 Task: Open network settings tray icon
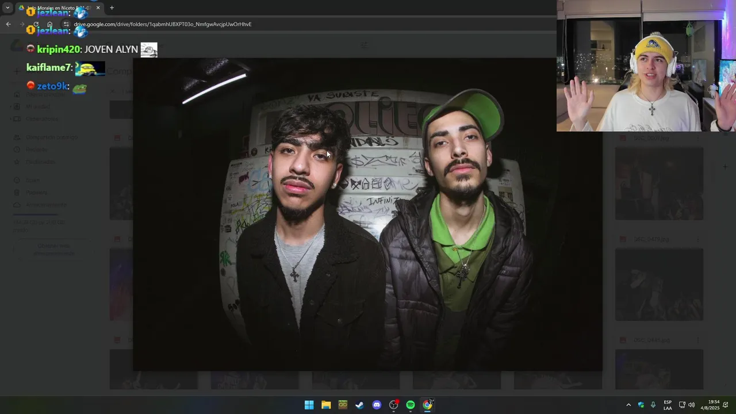pos(682,405)
